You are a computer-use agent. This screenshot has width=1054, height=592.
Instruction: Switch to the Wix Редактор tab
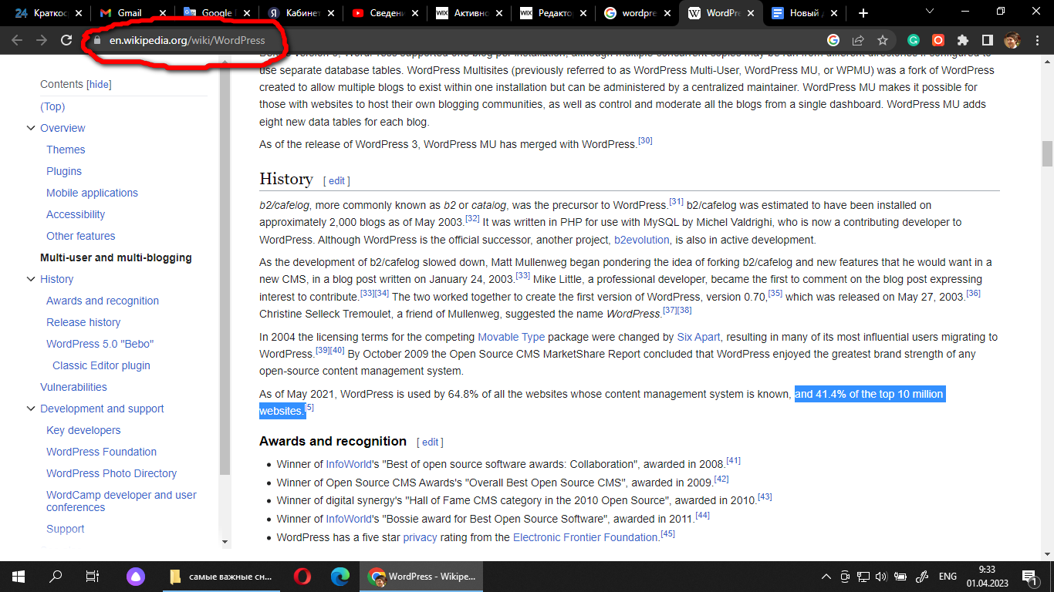[x=554, y=13]
